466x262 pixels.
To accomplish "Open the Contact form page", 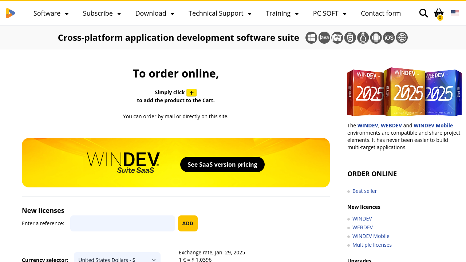I will coord(381,13).
